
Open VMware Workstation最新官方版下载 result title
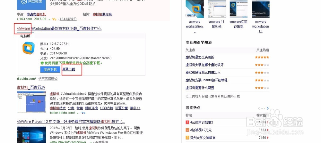[x=59, y=28]
